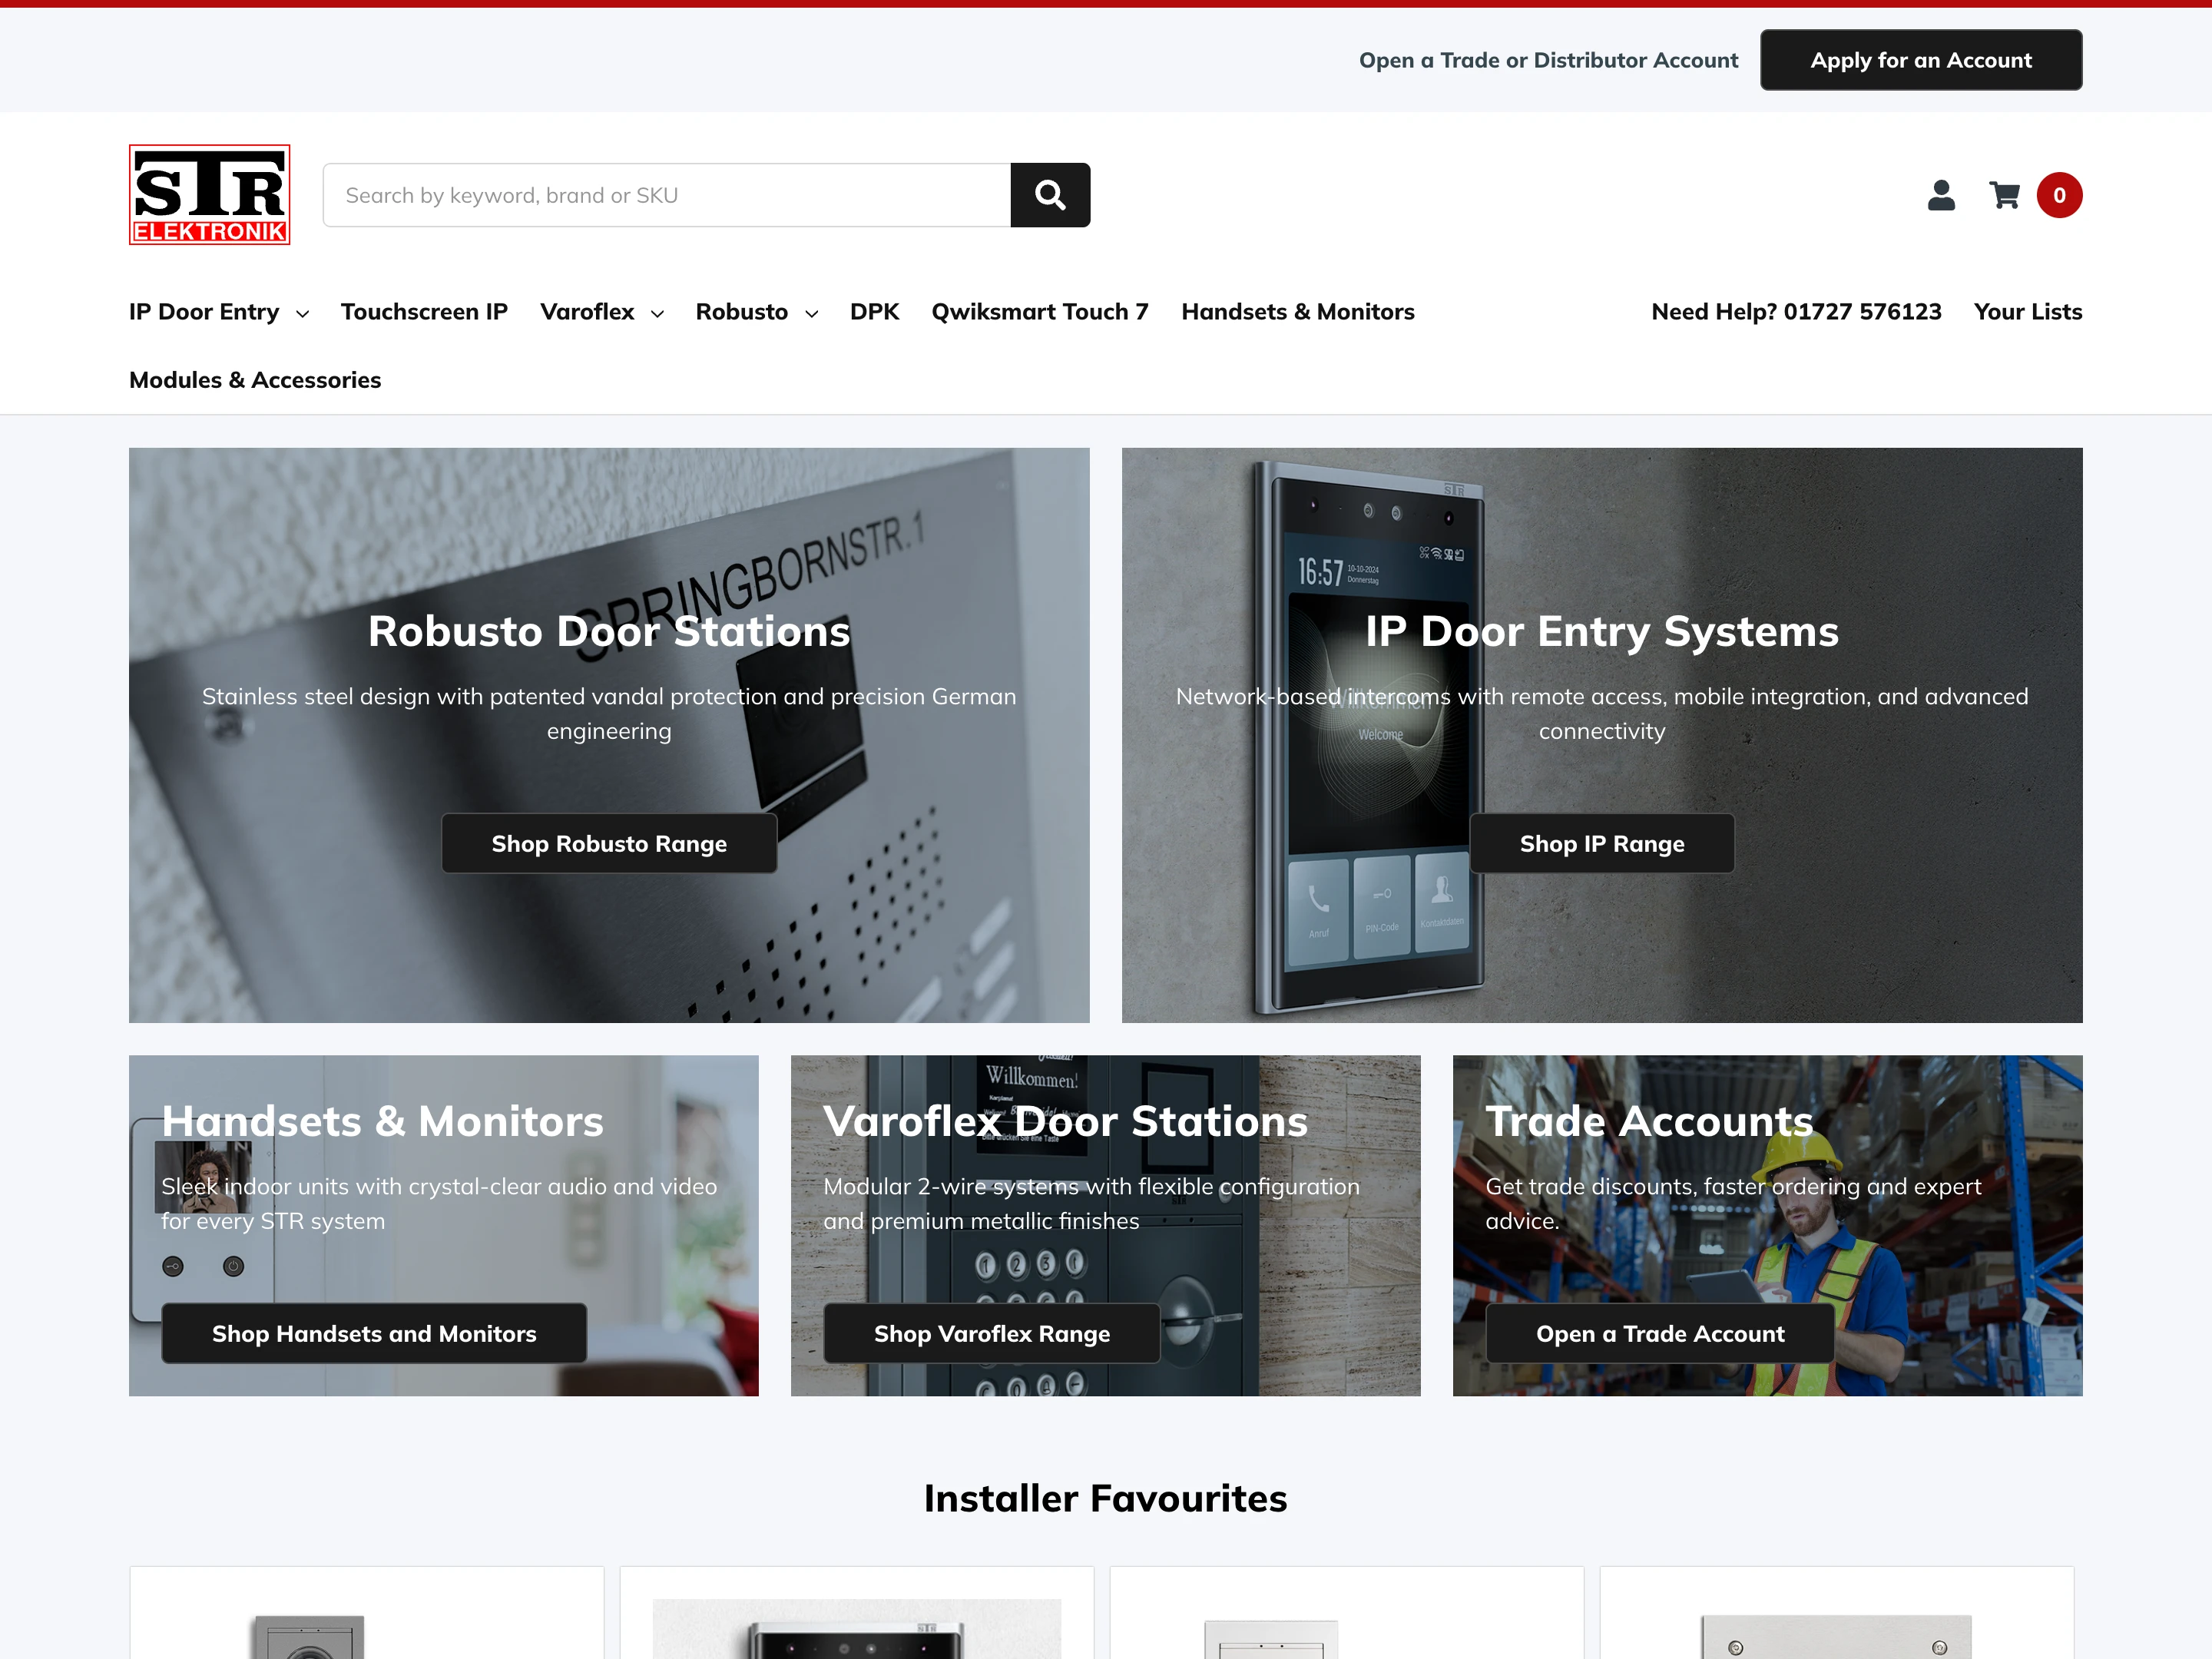The width and height of the screenshot is (2212, 1659).
Task: Select DPK in the navigation
Action: click(875, 312)
